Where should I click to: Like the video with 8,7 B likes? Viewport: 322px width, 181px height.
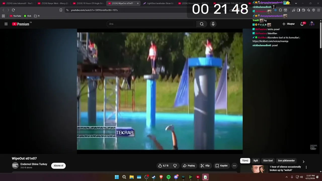(163, 166)
